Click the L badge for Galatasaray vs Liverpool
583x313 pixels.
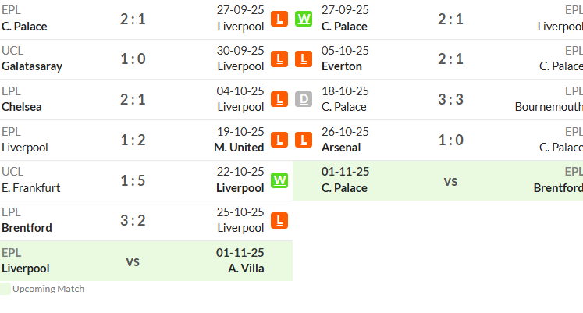[x=279, y=59]
